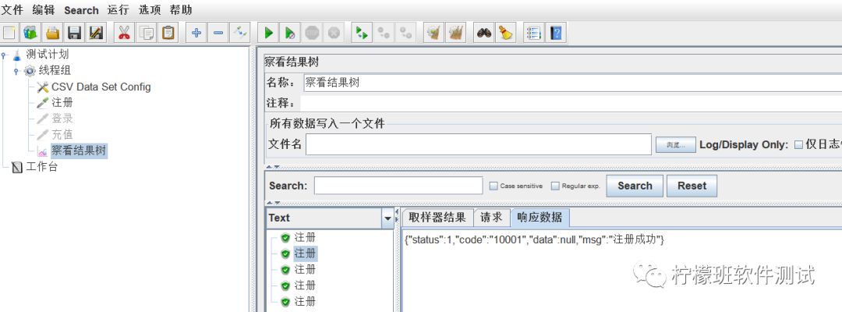
Task: Collapse the 线程组 tree node handle
Action: point(16,72)
